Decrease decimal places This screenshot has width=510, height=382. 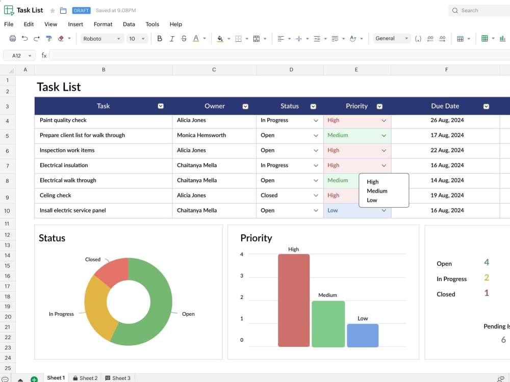click(430, 39)
